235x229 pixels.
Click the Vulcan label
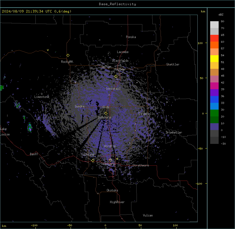148,215
